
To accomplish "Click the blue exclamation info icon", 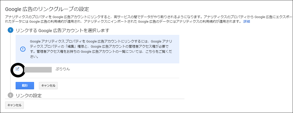I will tap(23, 49).
